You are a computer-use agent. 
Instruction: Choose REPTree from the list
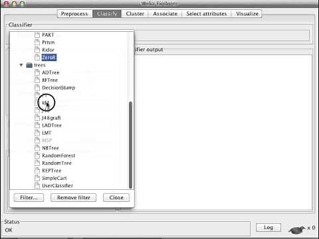click(x=52, y=171)
